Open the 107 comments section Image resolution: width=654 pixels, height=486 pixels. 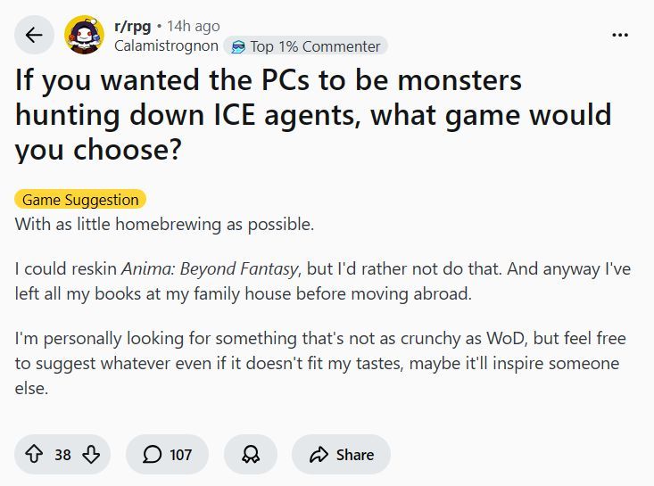click(x=167, y=455)
